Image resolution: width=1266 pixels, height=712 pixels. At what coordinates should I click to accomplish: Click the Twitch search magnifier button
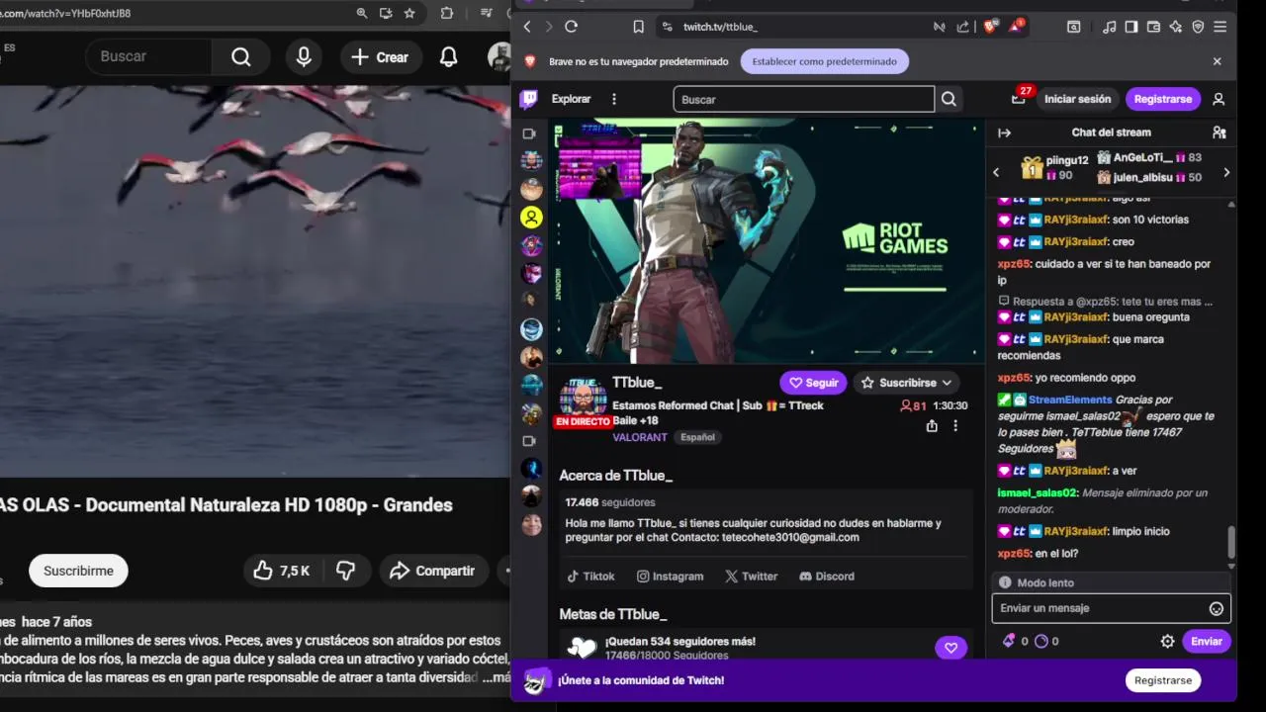[949, 99]
